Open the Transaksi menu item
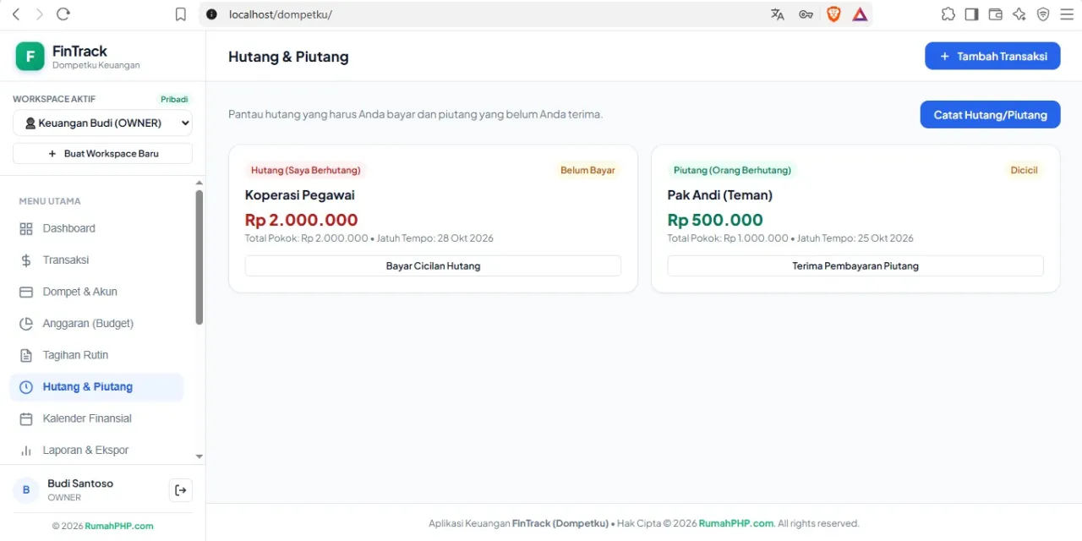 point(96,260)
